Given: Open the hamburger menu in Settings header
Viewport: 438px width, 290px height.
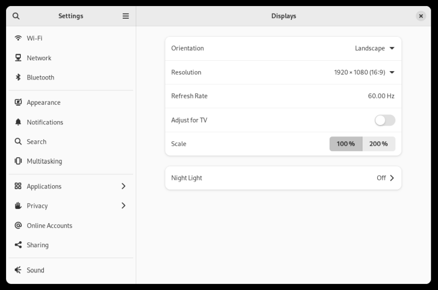Looking at the screenshot, I should tap(125, 16).
